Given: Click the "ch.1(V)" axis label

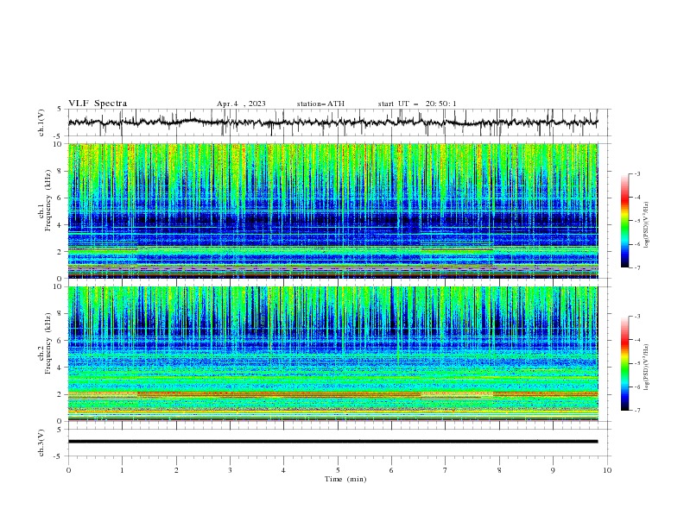Looking at the screenshot, I should pos(41,123).
